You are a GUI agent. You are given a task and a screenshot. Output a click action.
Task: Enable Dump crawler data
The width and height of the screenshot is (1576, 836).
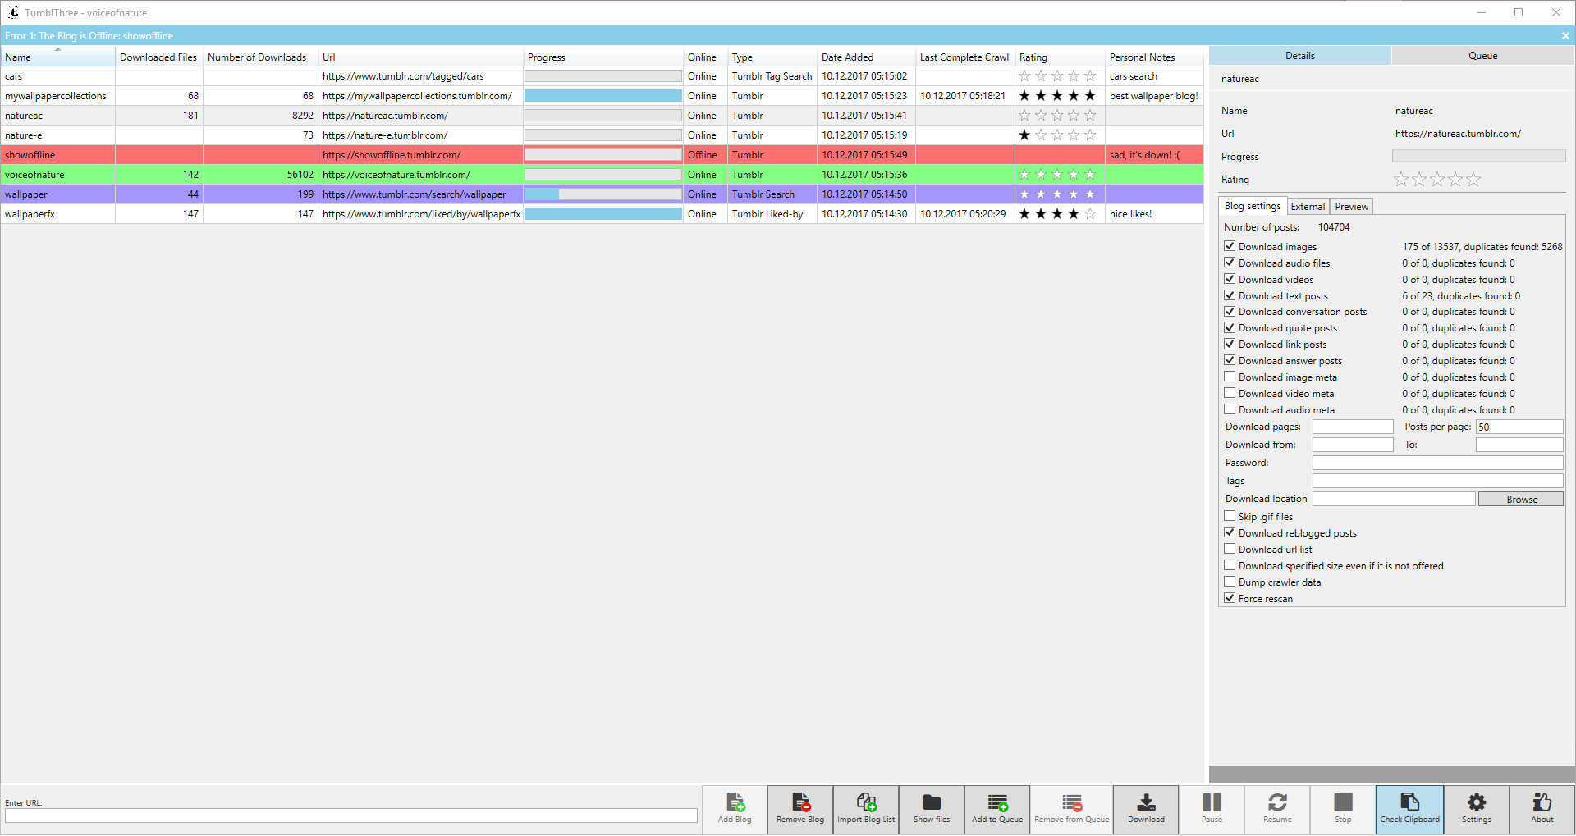1230,582
